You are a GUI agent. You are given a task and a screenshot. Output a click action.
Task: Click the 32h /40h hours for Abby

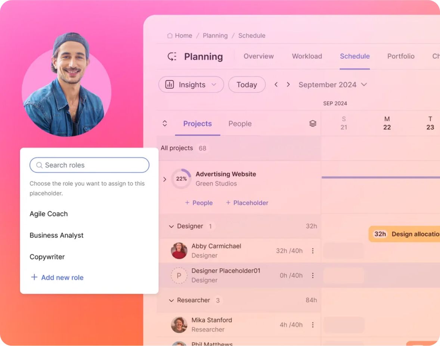pyautogui.click(x=289, y=251)
